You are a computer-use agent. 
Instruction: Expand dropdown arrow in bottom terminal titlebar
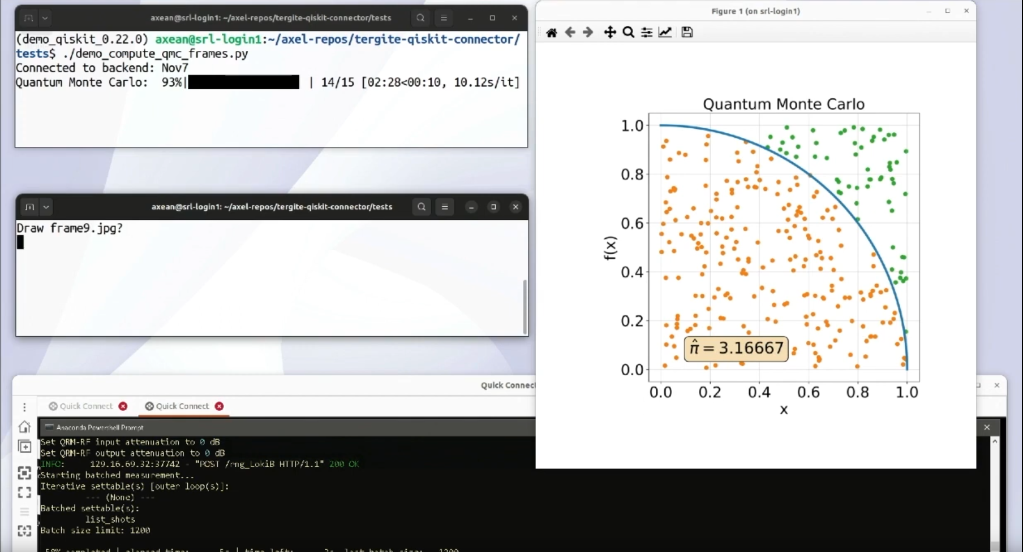click(x=46, y=207)
